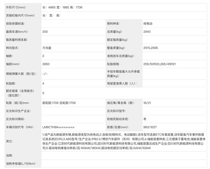Select the VIN value LM8C7H9A

pyautogui.click(x=58, y=127)
